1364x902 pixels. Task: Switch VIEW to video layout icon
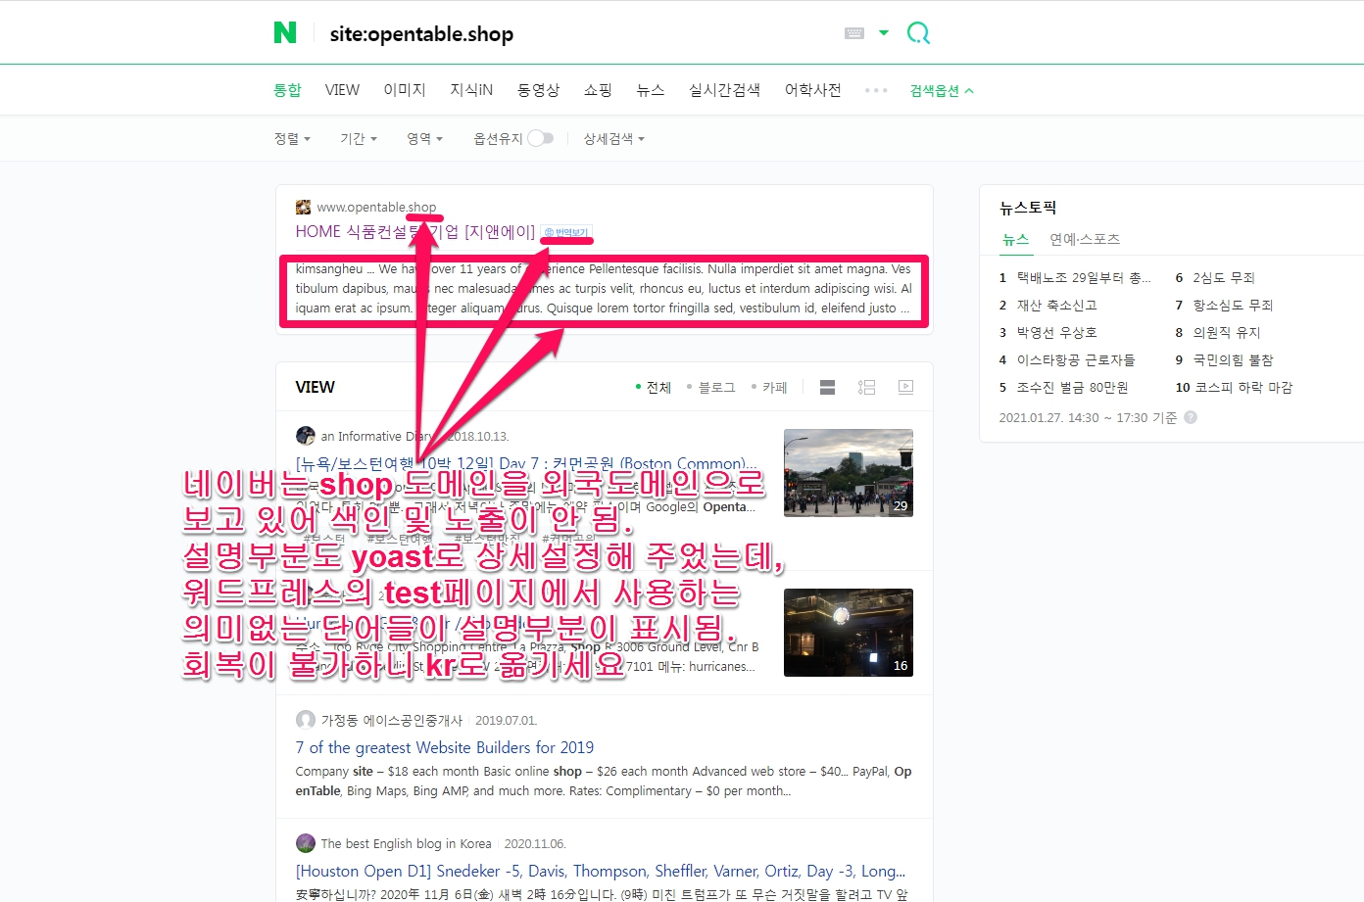coord(906,387)
